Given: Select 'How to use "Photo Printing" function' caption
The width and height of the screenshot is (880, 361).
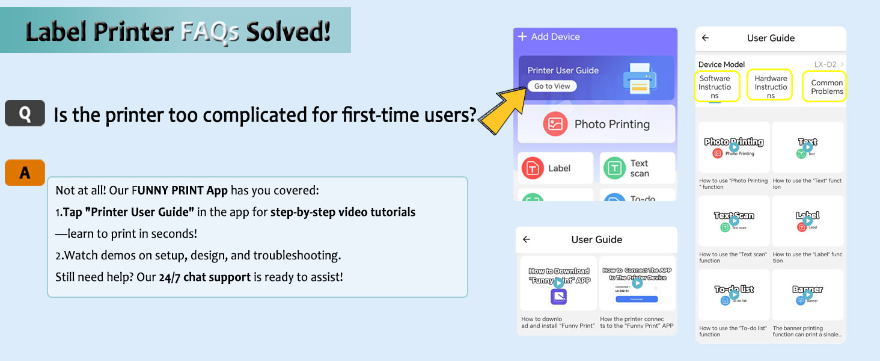Looking at the screenshot, I should pyautogui.click(x=733, y=184).
